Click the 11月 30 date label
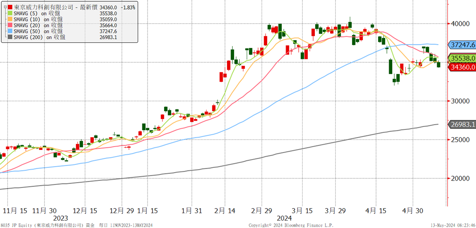The height and width of the screenshot is (228, 476). 44,211
